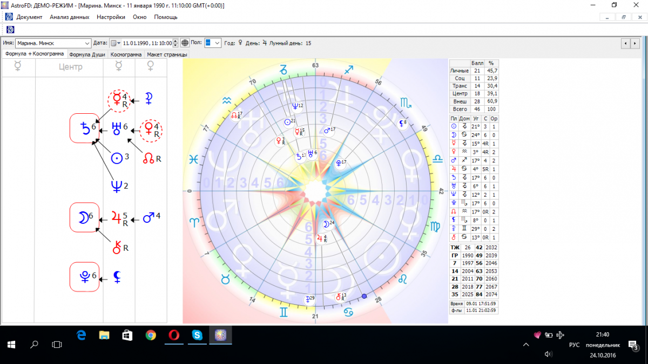Switch to the Космограмма tab
The width and height of the screenshot is (648, 364).
pyautogui.click(x=126, y=54)
